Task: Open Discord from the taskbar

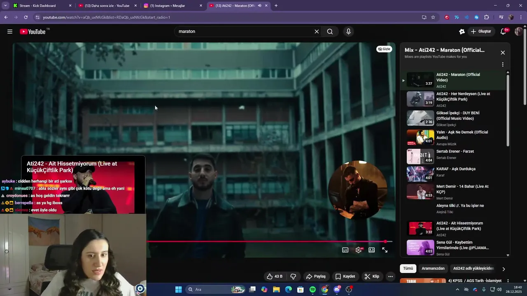Action: point(337,289)
